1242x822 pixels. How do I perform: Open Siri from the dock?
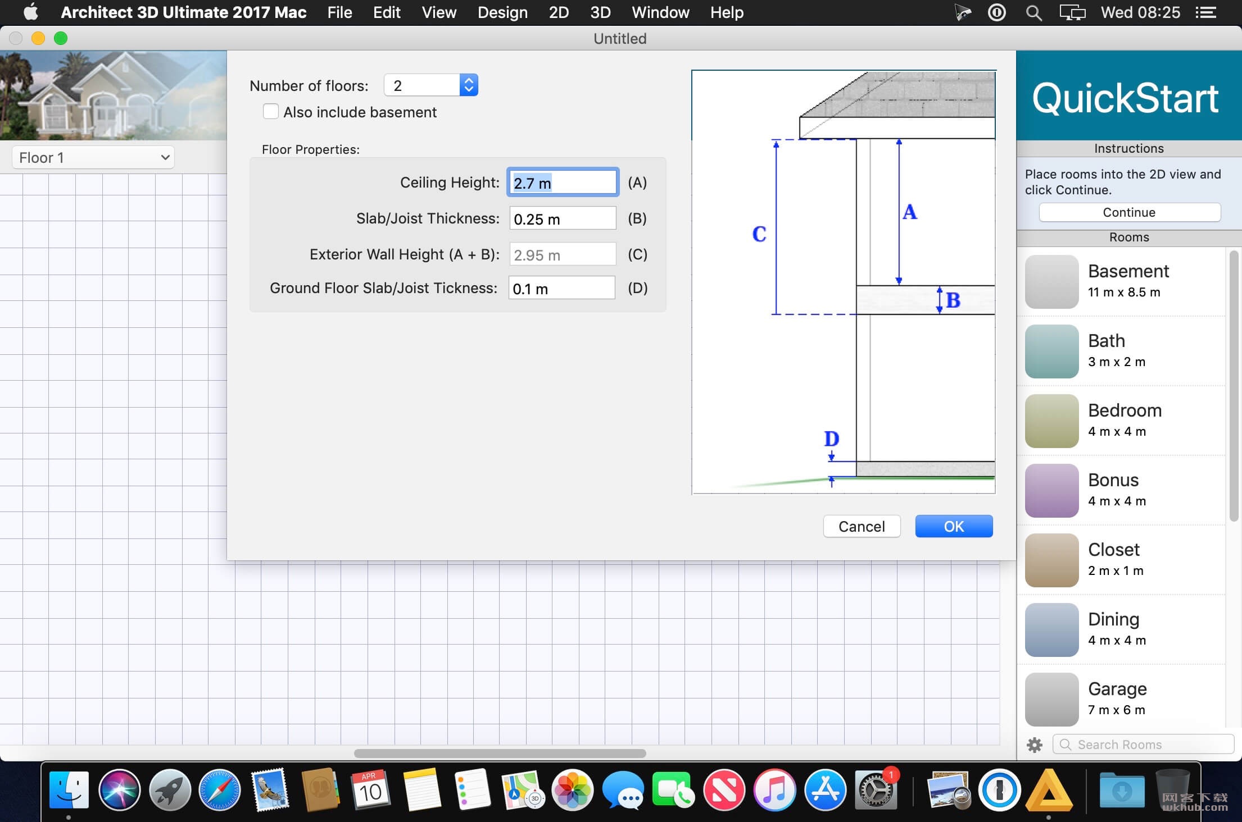click(119, 790)
